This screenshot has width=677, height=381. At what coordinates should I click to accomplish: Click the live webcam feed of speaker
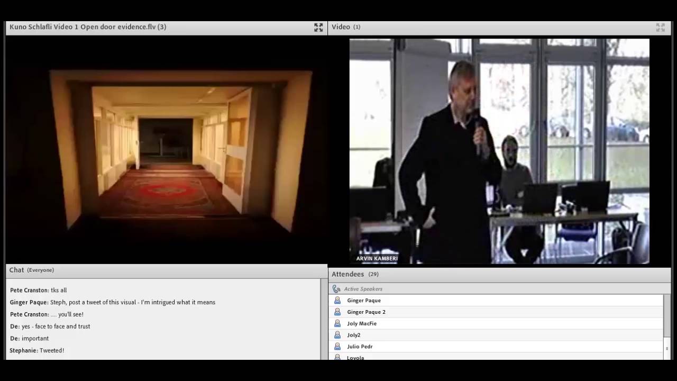coord(499,151)
